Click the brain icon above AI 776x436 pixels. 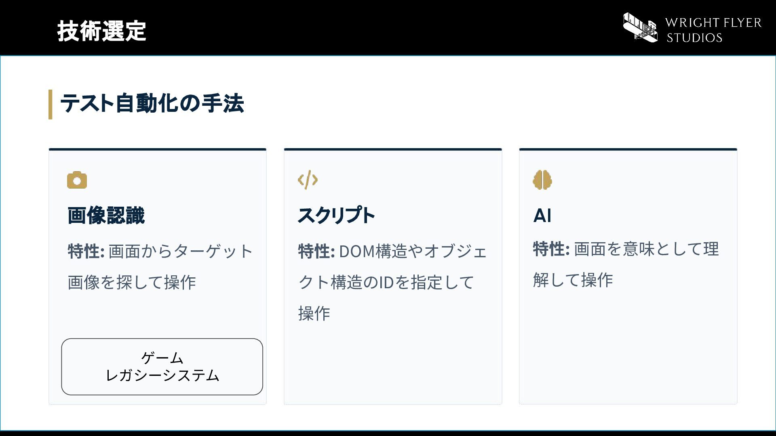click(542, 180)
